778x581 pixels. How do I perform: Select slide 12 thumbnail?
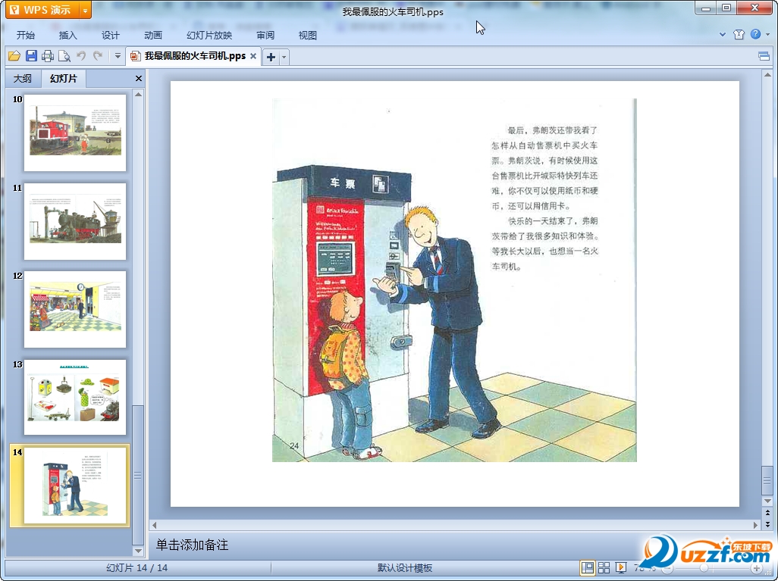pos(75,309)
